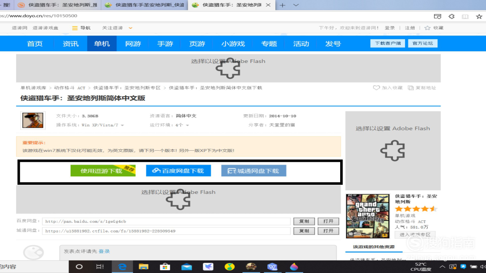This screenshot has height=273, width=486.
Task: Open the 网游 navigation item
Action: (x=133, y=44)
